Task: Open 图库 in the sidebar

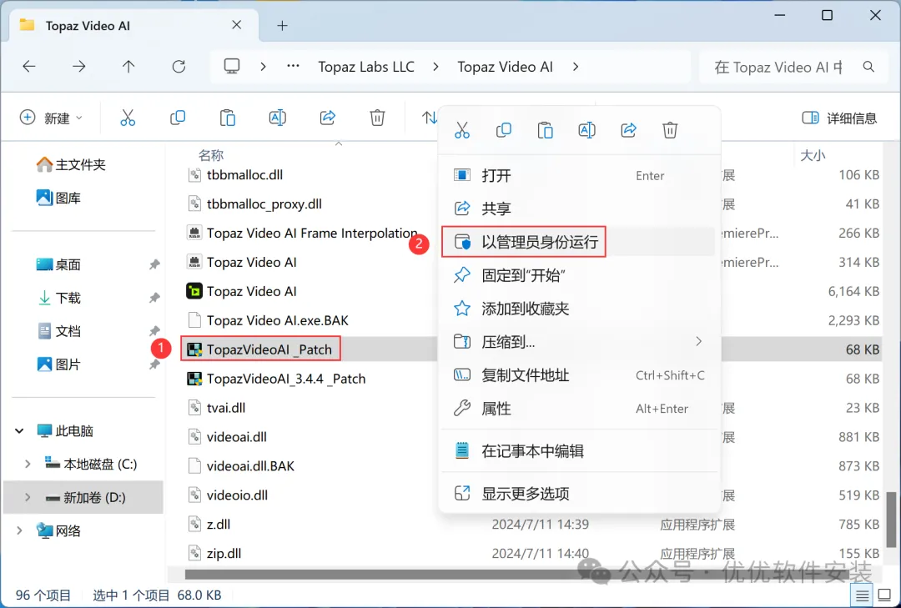Action: pos(58,198)
